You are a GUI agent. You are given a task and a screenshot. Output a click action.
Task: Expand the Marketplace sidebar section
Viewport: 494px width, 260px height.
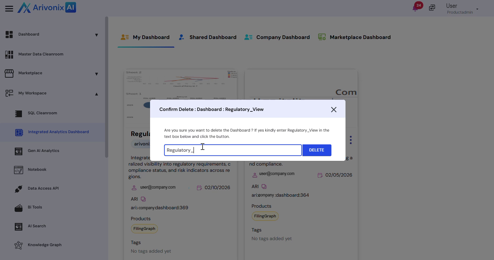coord(96,74)
